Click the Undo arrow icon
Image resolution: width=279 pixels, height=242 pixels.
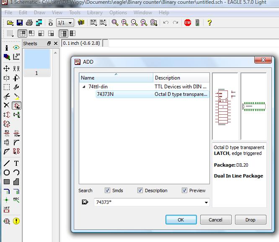pos(166,23)
